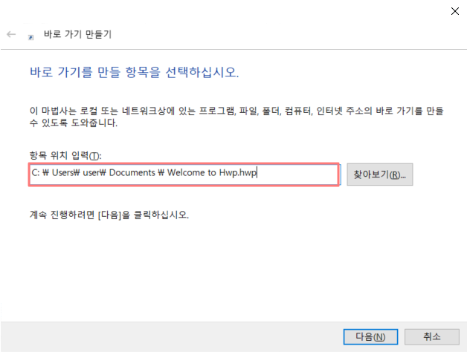The image size is (467, 352).
Task: Click the [다음] word in the instruction sentence
Action: pyautogui.click(x=109, y=215)
